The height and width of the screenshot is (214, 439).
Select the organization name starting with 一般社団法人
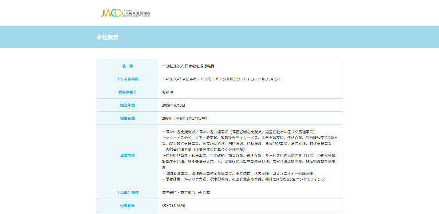(188, 66)
